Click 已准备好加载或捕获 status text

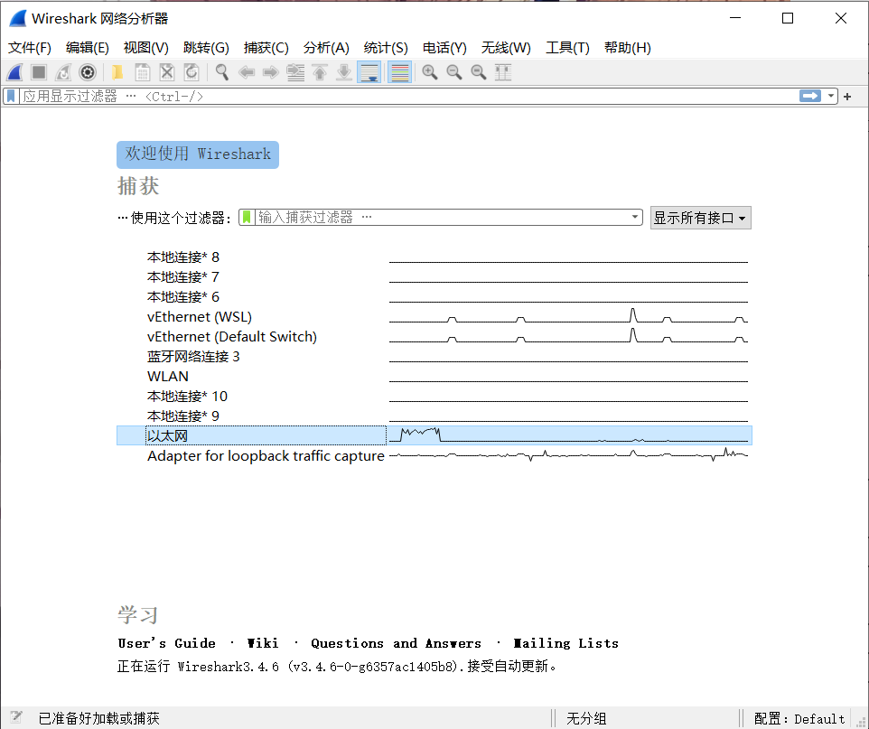point(98,719)
